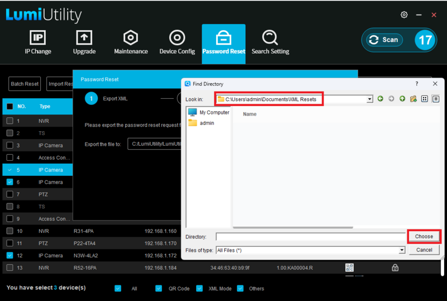Screen dimensions: 447x301
Task: Click the Export the file to path field
Action: click(154, 144)
